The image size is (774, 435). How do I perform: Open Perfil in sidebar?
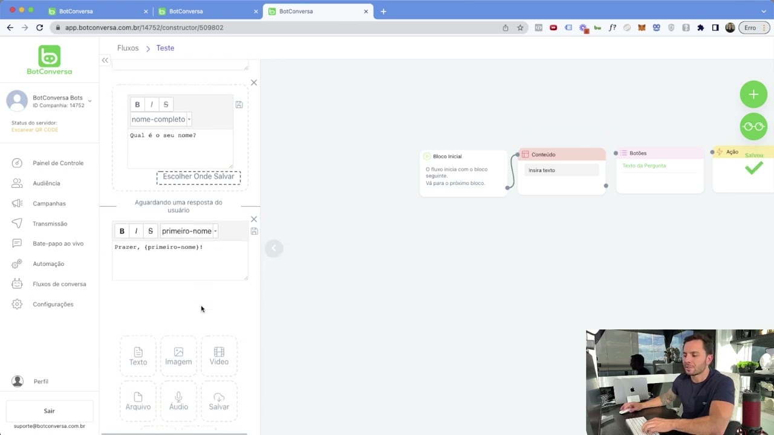click(41, 381)
